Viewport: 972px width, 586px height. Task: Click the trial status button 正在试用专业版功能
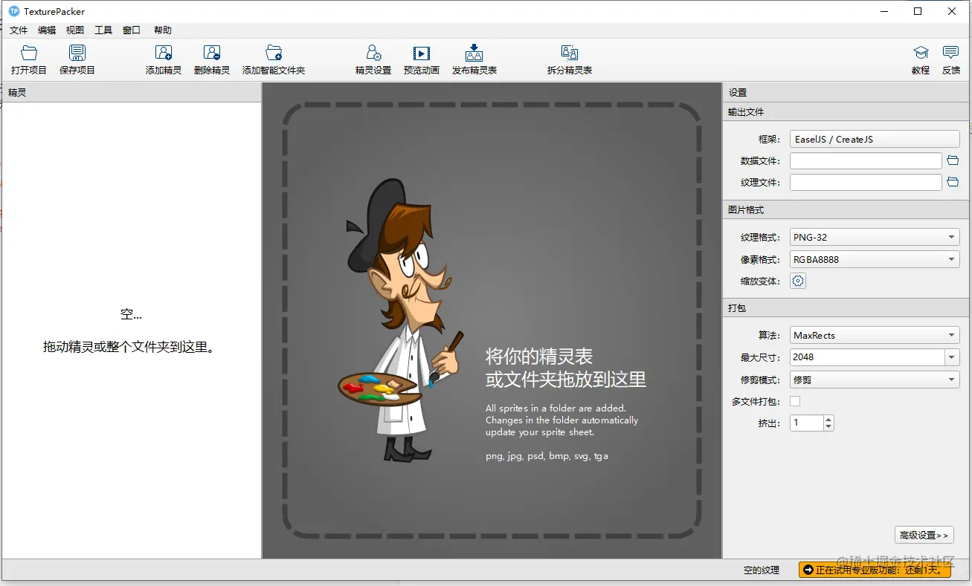[x=875, y=570]
